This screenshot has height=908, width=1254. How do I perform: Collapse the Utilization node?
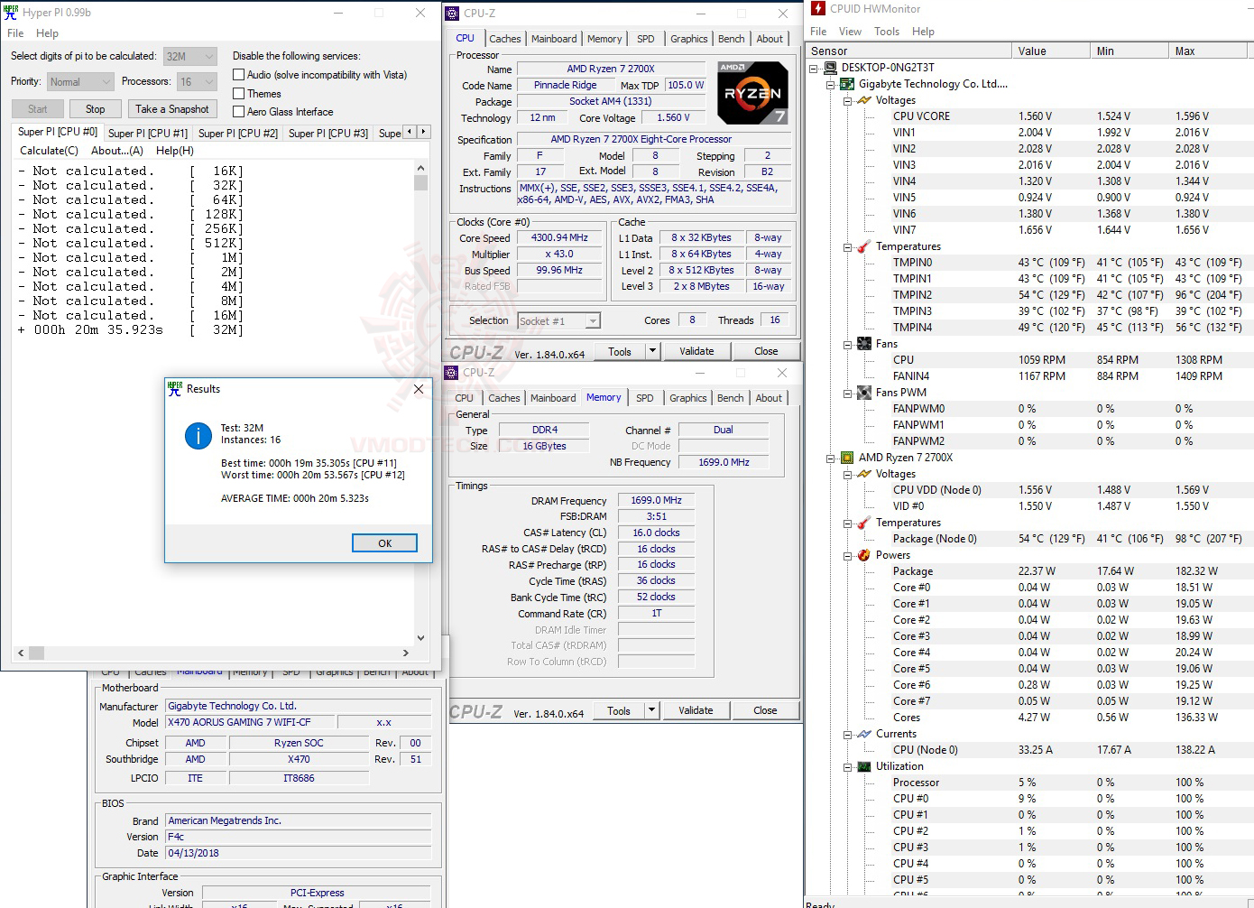(848, 766)
